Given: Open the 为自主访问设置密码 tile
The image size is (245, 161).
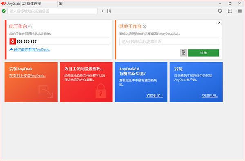Looking at the screenshot, I should (86, 82).
